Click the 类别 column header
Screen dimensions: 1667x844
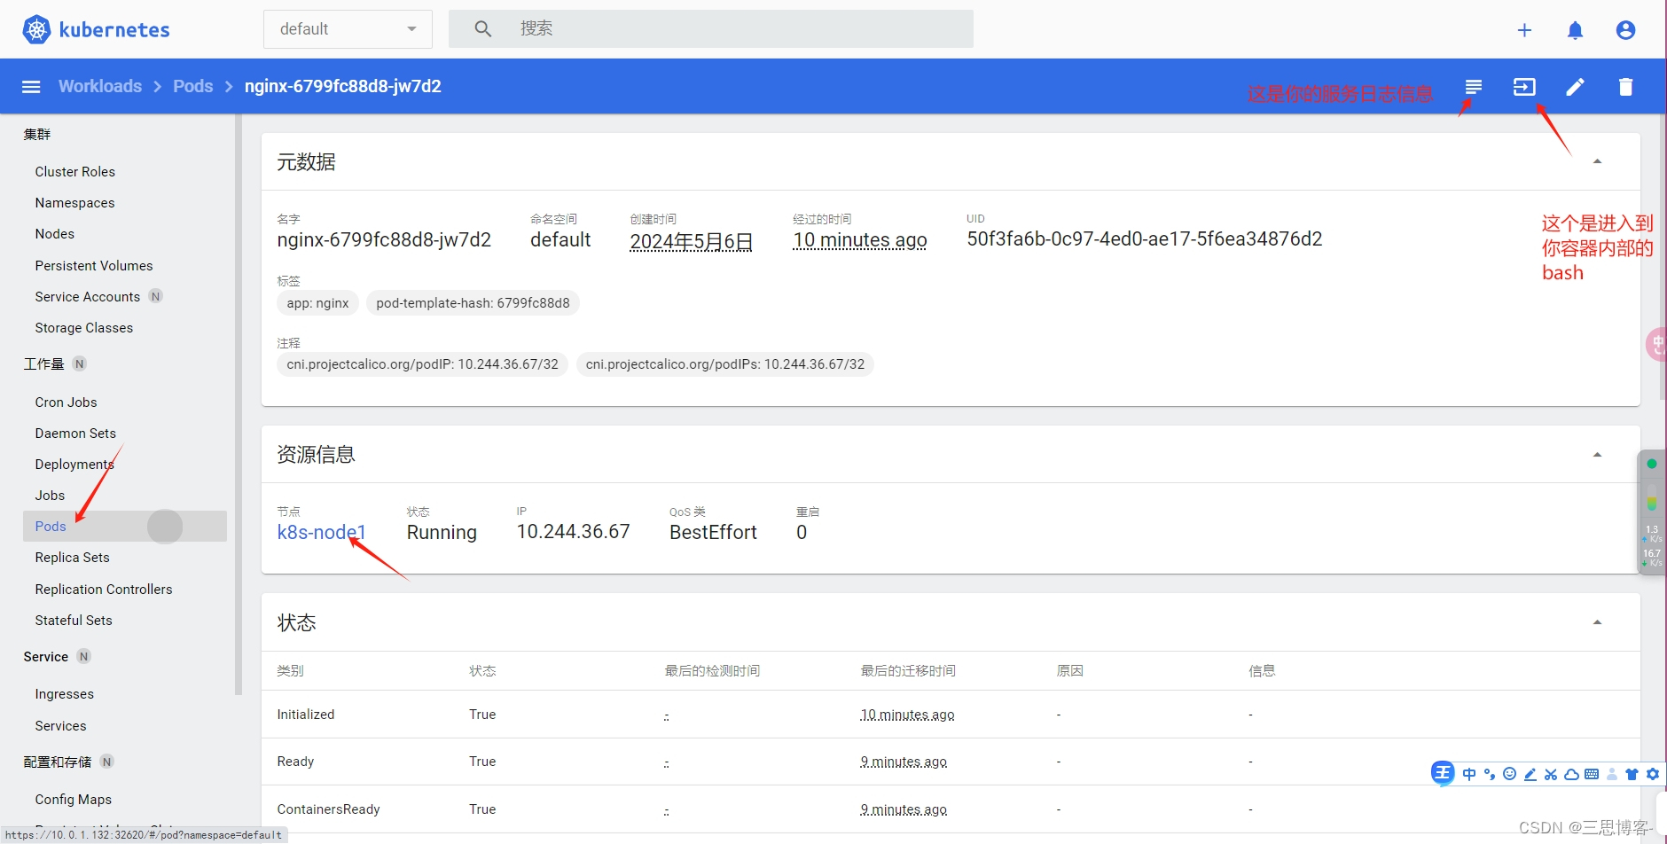pyautogui.click(x=290, y=671)
